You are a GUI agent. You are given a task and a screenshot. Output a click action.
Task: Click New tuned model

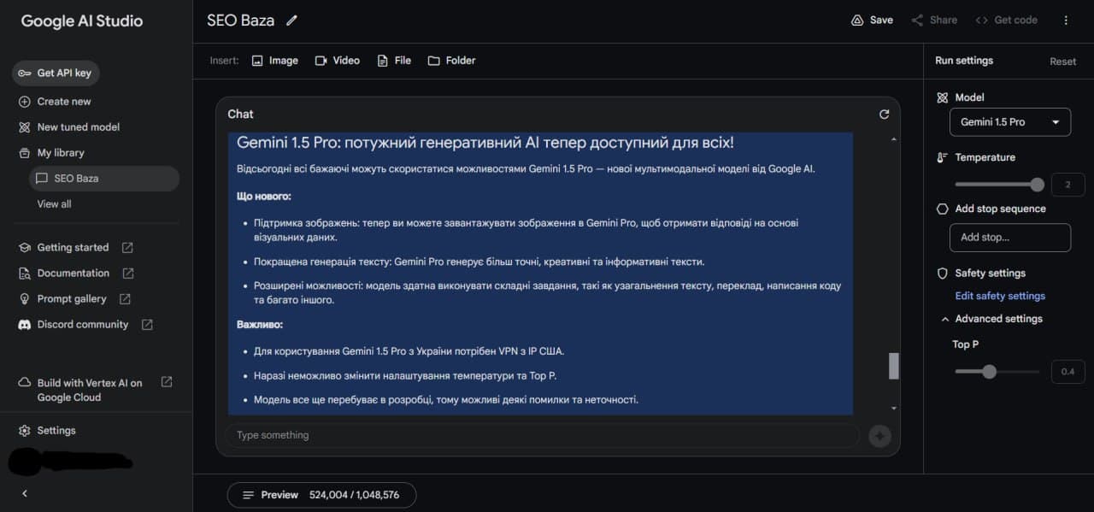(79, 127)
